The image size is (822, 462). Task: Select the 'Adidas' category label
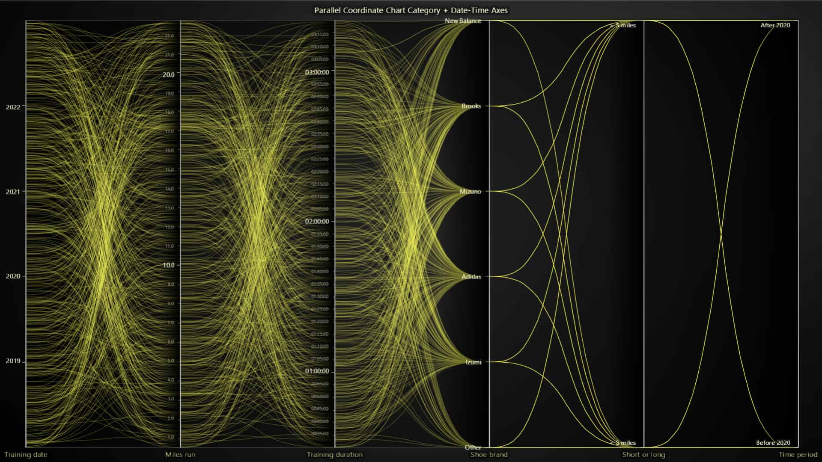pos(471,277)
